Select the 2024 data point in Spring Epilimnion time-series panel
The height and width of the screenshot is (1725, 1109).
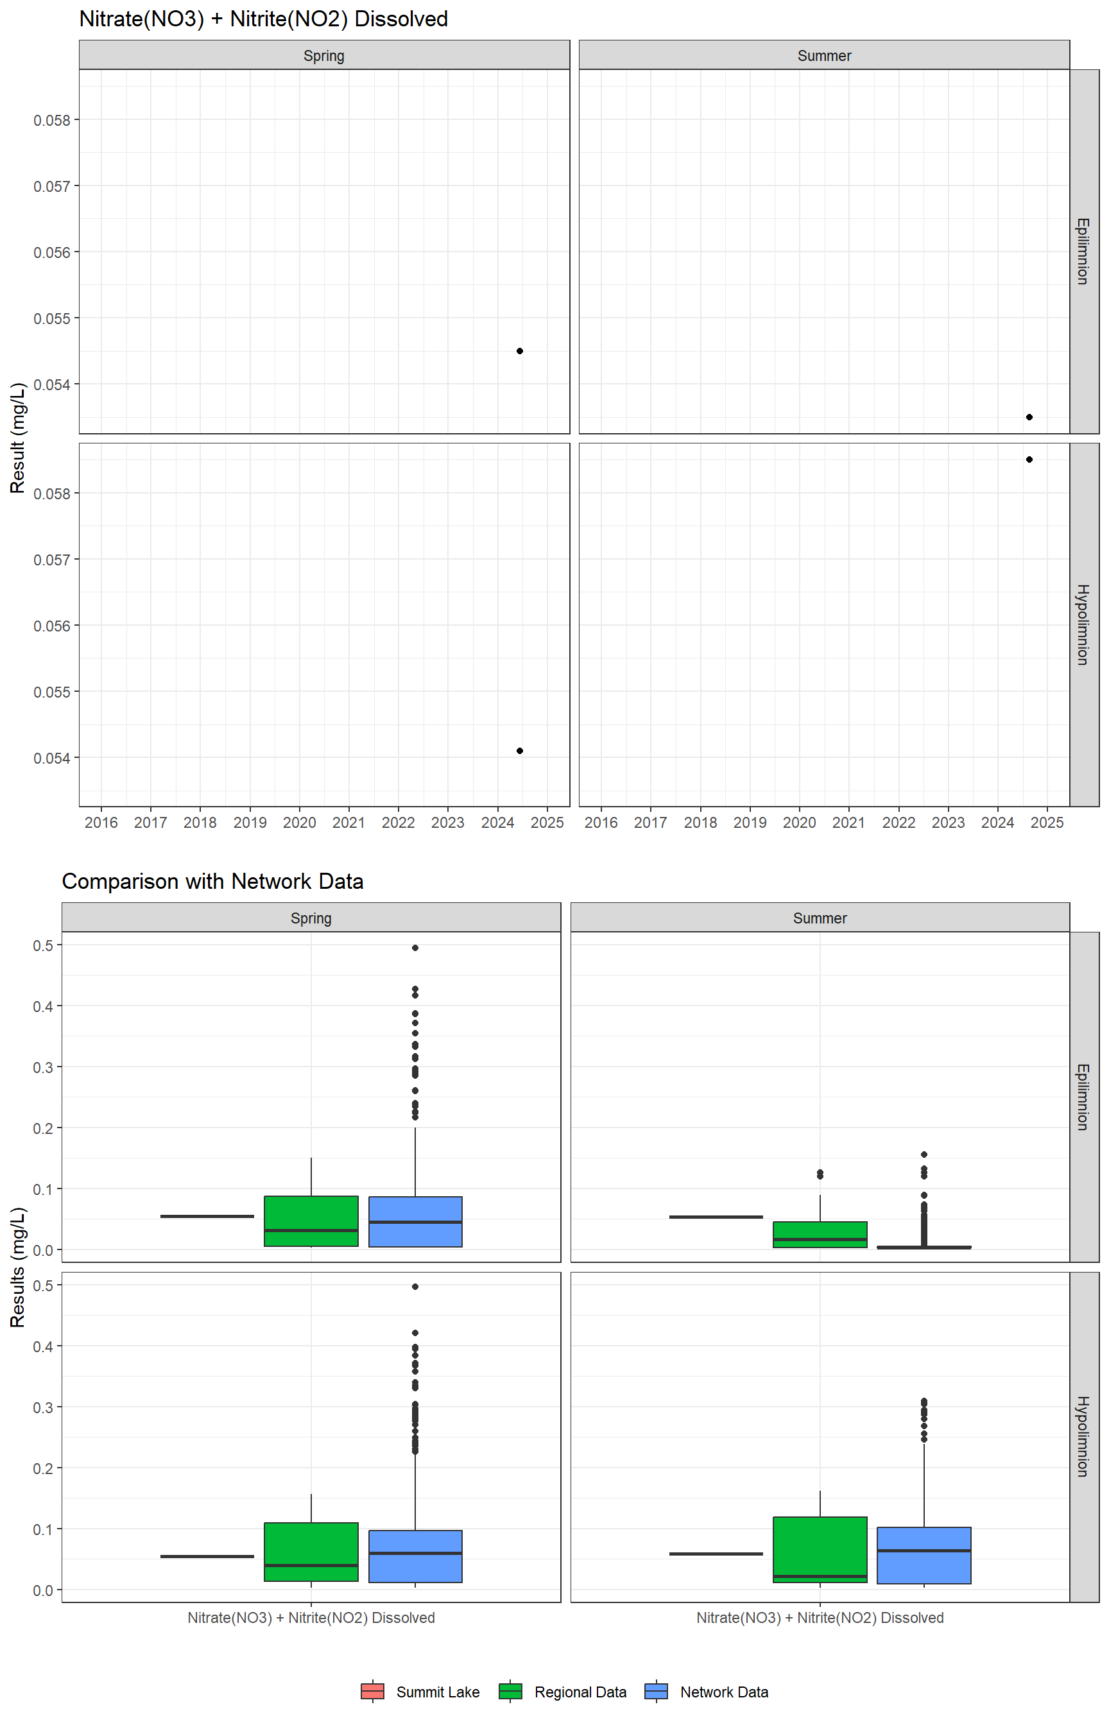(x=520, y=351)
